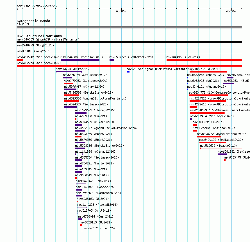Click the 14q23.3 cytogenetic band bar
Image resolution: width=250 pixels, height=242 pixels.
[129, 27]
